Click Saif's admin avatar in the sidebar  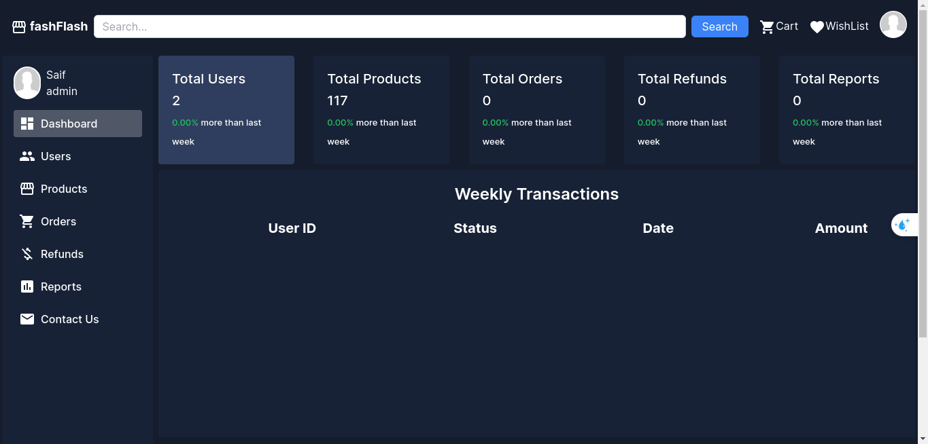(x=27, y=83)
